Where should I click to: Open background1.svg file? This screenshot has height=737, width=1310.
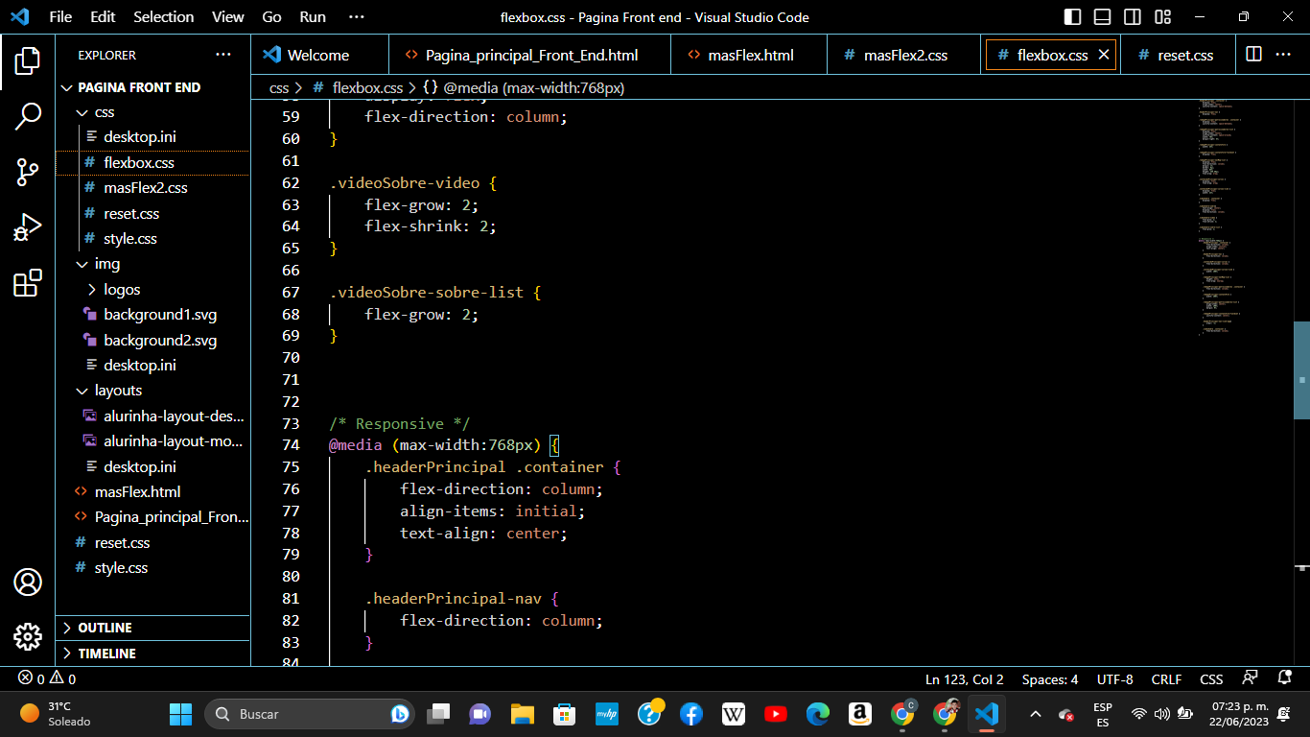152,315
